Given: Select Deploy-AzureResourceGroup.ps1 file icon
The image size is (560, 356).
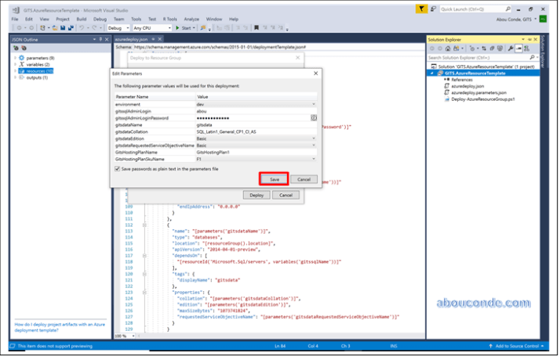Looking at the screenshot, I should tap(445, 99).
